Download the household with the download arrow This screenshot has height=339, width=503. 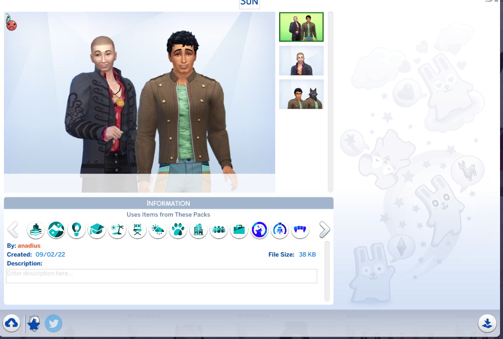pyautogui.click(x=487, y=323)
